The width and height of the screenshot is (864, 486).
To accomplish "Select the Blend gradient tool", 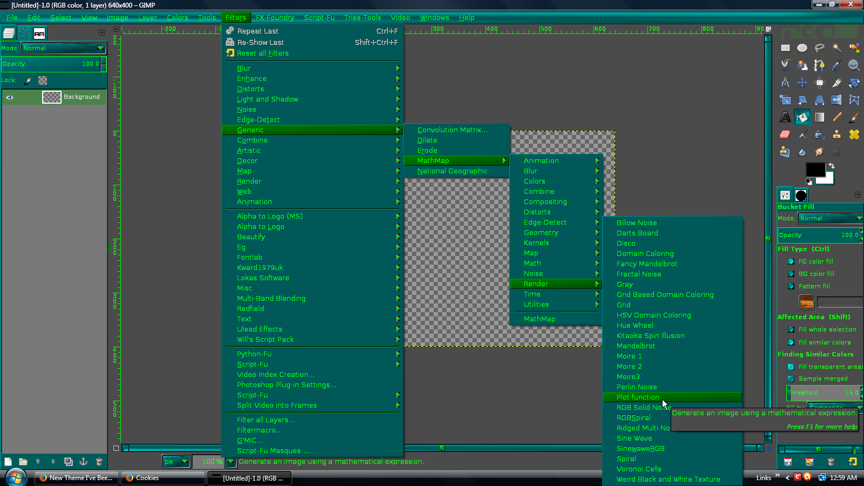I will [x=820, y=117].
